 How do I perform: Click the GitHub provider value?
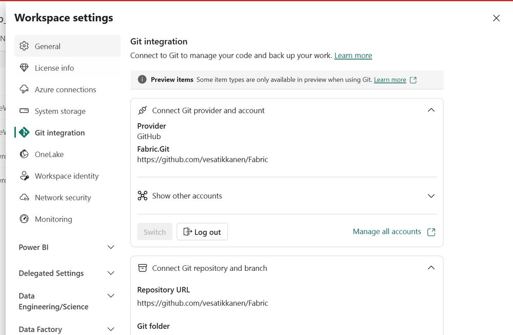coord(149,136)
